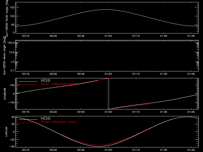Pick the -20 tick on Latitude axis

[x=12, y=140]
